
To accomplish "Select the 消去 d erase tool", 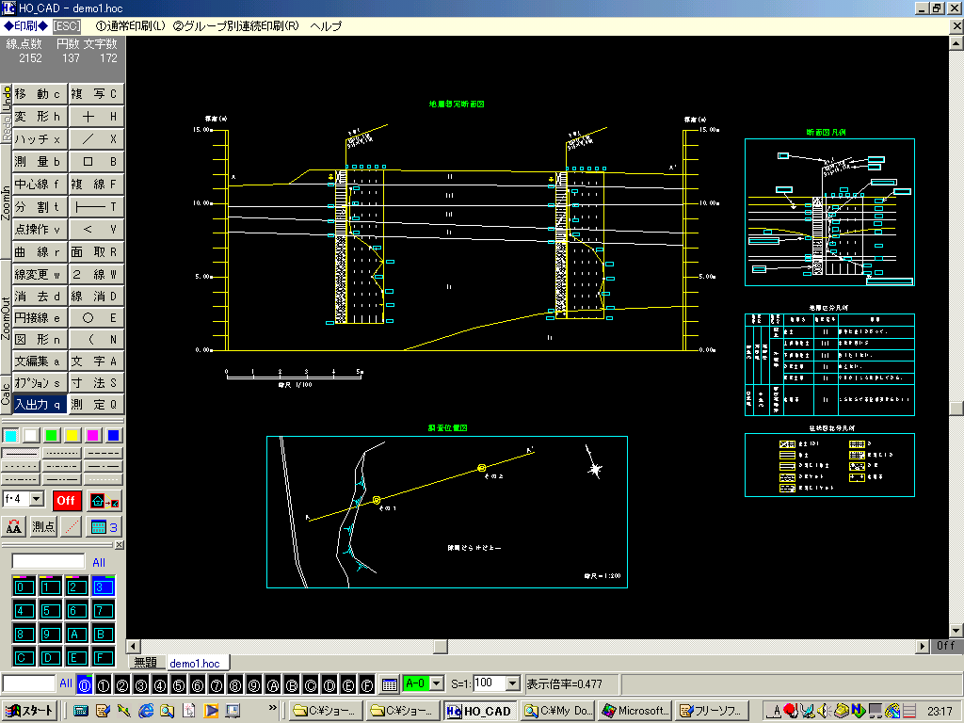I will click(x=40, y=297).
